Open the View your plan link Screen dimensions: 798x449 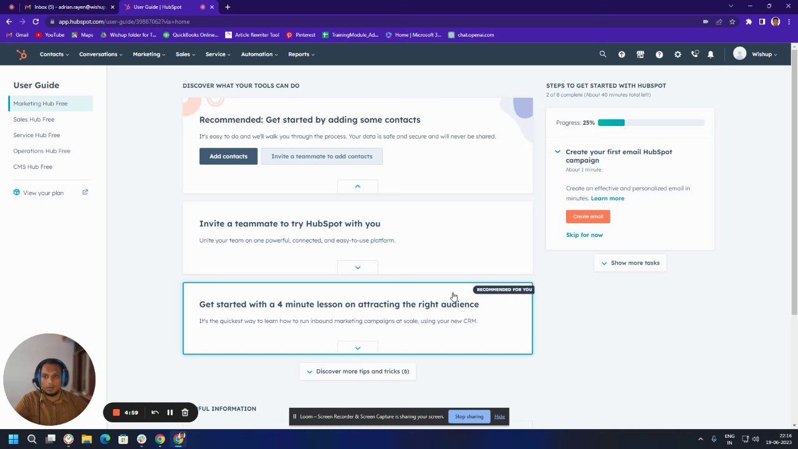pos(43,193)
